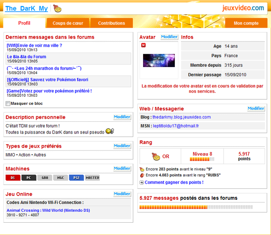Click the NGC machine badge icon
The height and width of the screenshot is (235, 271).
(x=61, y=178)
